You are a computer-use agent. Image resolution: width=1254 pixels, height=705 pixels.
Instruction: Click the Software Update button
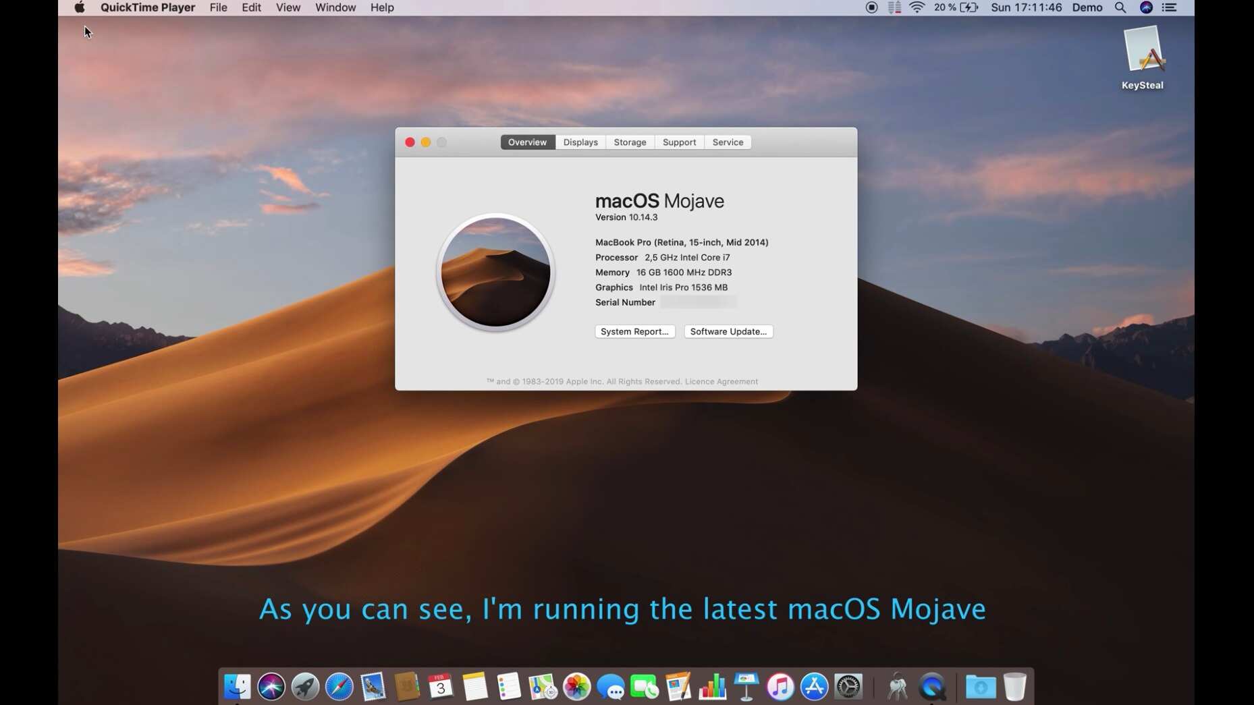(x=728, y=331)
